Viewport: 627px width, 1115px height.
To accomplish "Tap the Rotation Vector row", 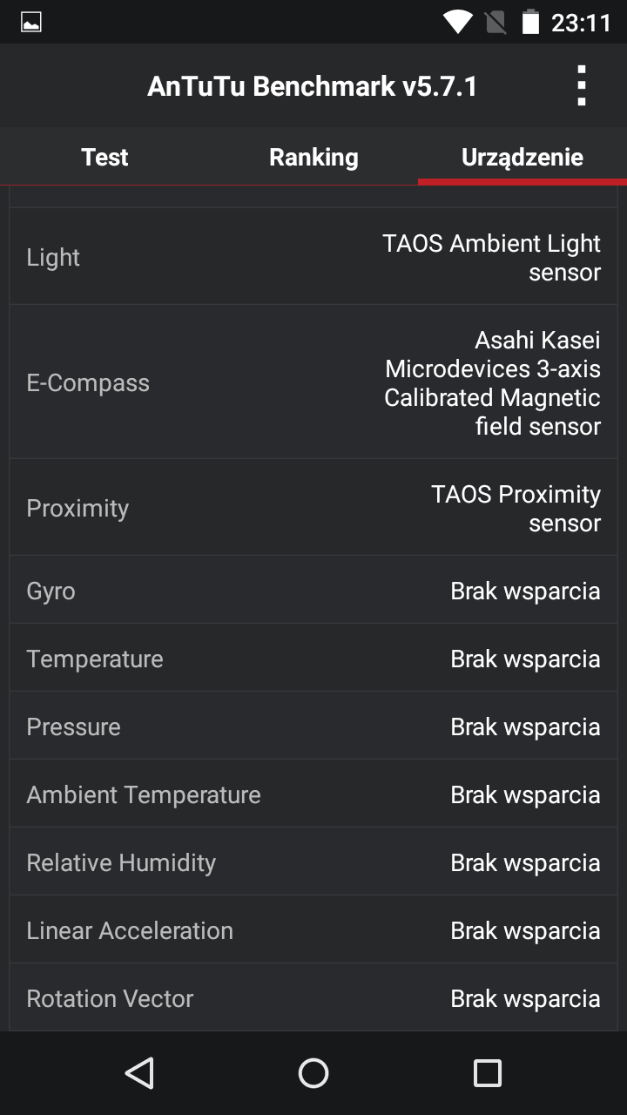I will point(313,998).
